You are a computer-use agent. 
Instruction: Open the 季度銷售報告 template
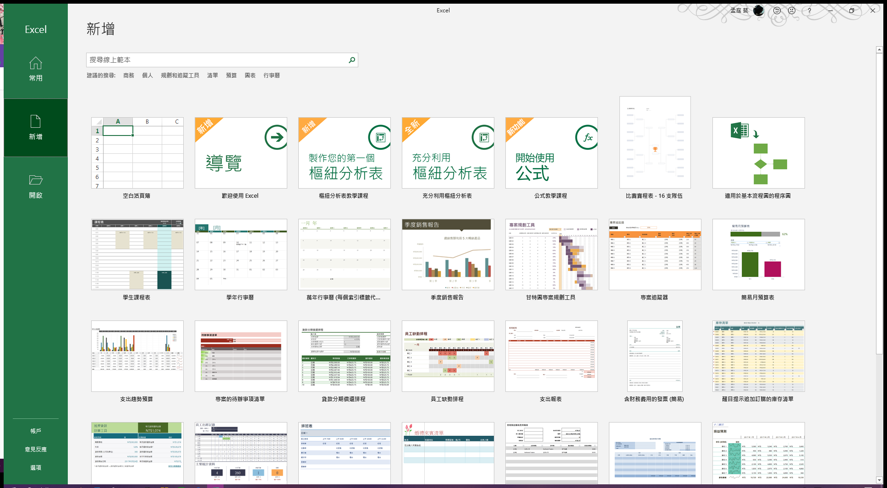(448, 255)
